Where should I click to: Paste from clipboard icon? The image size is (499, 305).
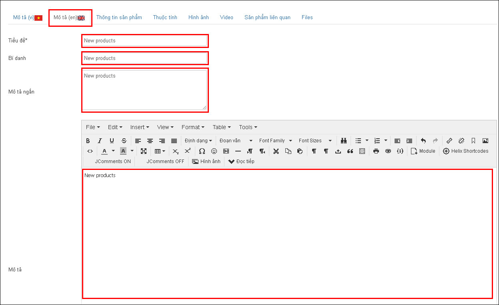pyautogui.click(x=300, y=151)
